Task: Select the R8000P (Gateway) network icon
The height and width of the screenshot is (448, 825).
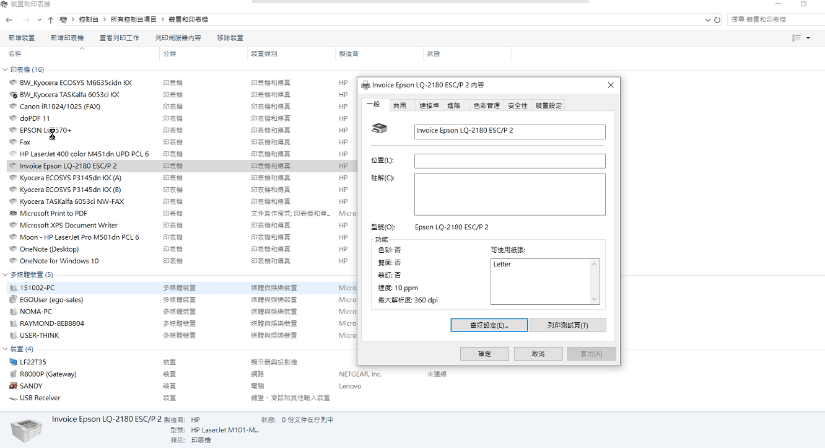Action: [x=14, y=374]
